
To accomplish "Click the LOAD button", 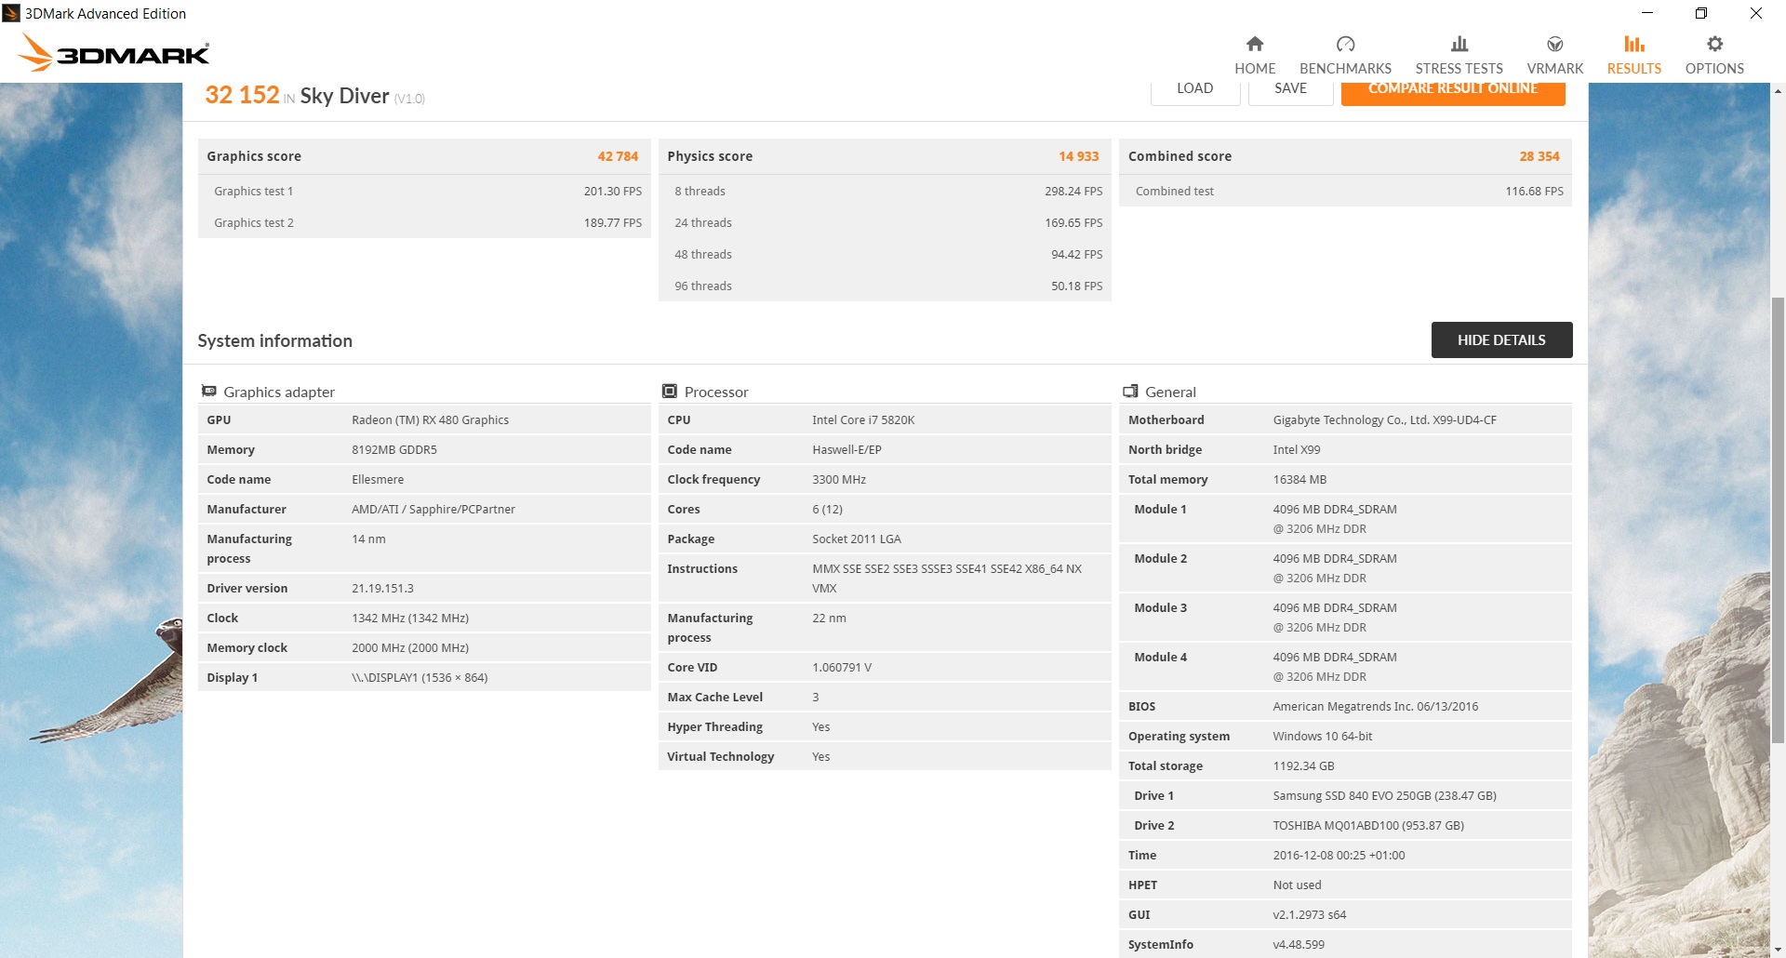I will pos(1195,92).
